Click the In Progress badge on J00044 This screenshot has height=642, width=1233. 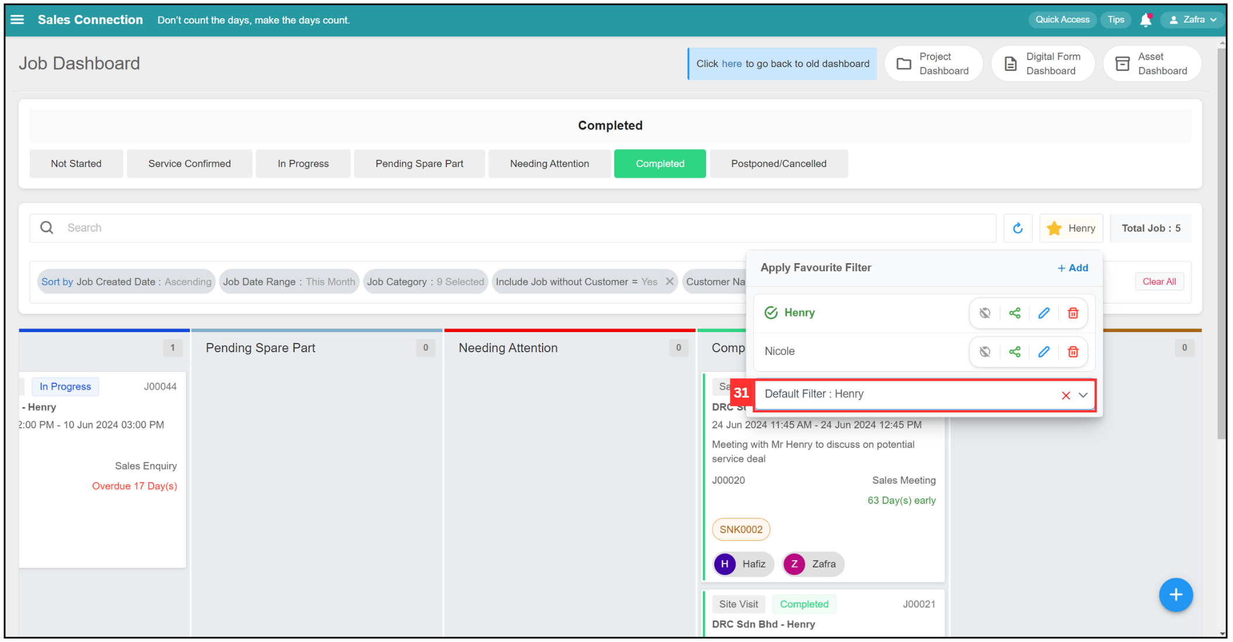click(x=66, y=386)
